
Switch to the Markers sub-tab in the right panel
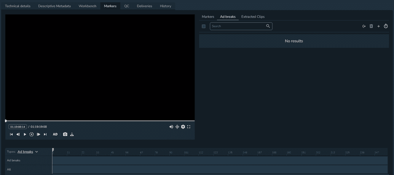pos(208,17)
